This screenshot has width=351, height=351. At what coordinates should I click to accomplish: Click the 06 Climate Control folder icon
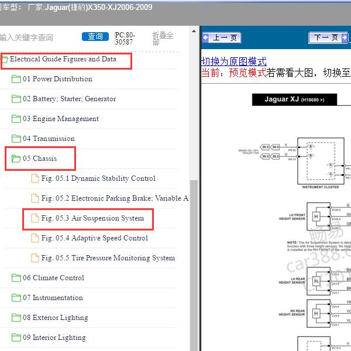pos(16,278)
